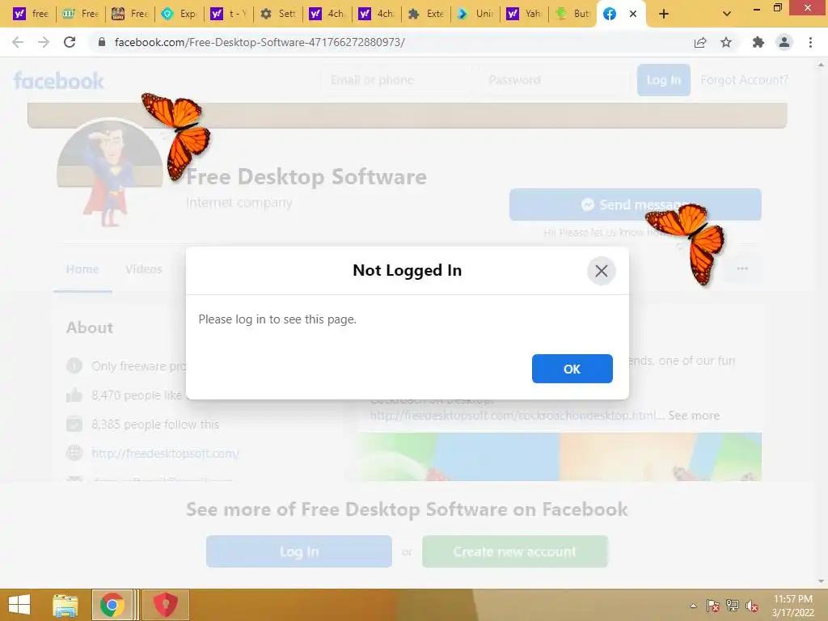The height and width of the screenshot is (621, 828).
Task: Click the large bottom Log In button
Action: (299, 551)
